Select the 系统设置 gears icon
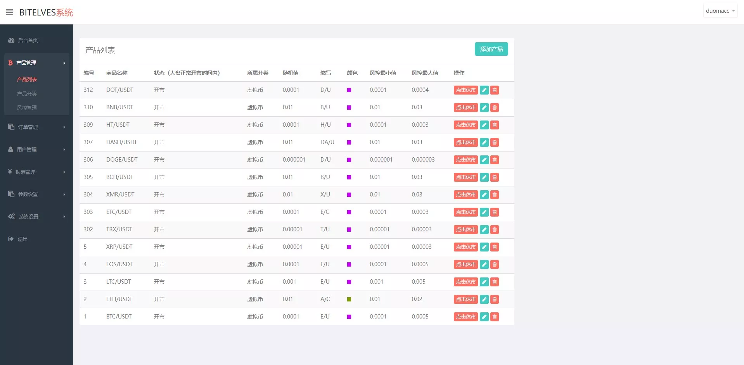 (x=11, y=217)
